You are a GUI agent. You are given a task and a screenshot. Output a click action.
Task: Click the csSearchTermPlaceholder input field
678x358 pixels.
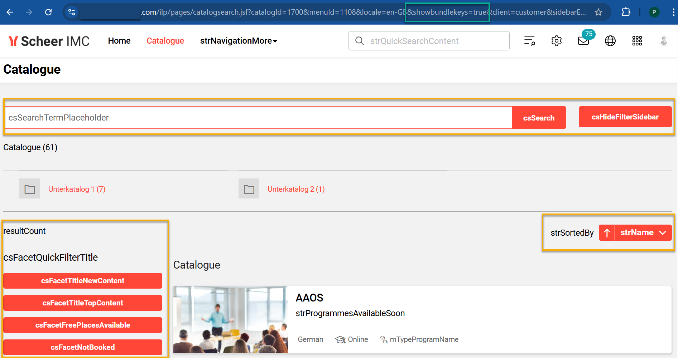coord(251,117)
